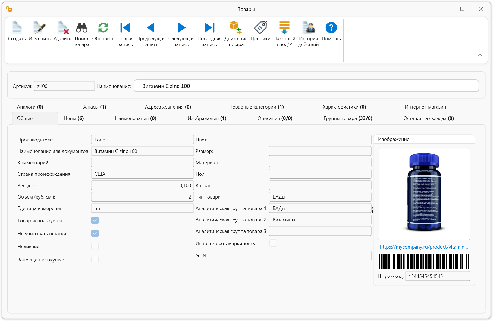The image size is (493, 321).
Task: Open Ценники price tags tool
Action: 260,28
